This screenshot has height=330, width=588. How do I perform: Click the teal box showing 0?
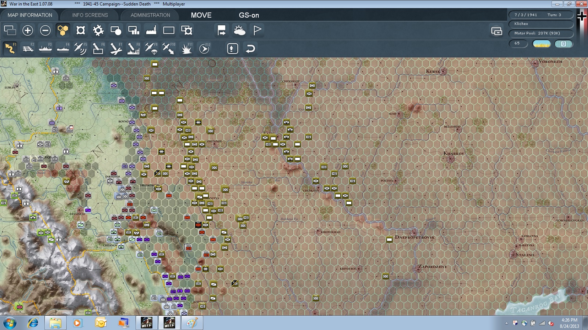(x=563, y=44)
